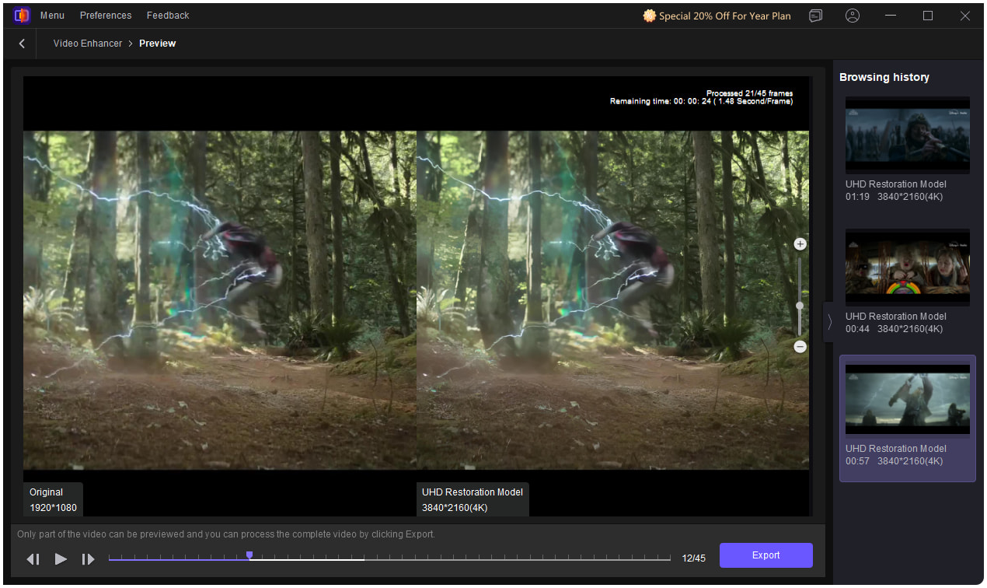Open the message center icon
Screen dimensions: 987x588
pyautogui.click(x=815, y=16)
